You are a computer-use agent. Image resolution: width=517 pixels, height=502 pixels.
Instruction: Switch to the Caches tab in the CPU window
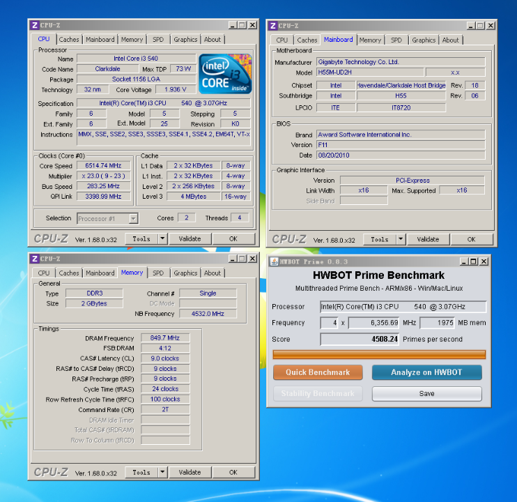pos(69,40)
